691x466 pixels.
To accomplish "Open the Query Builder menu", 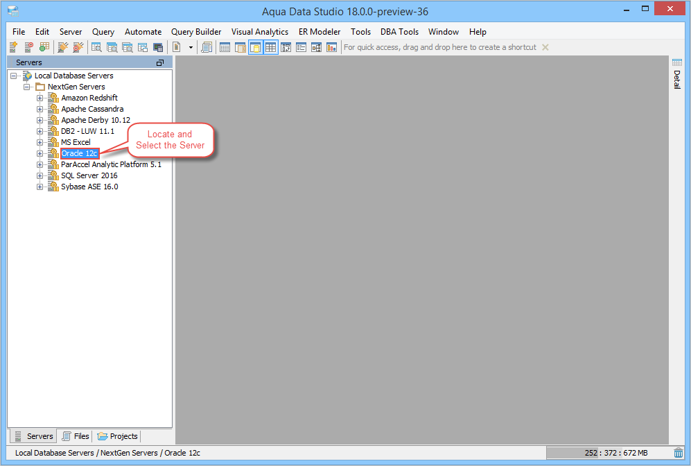I will [x=196, y=32].
